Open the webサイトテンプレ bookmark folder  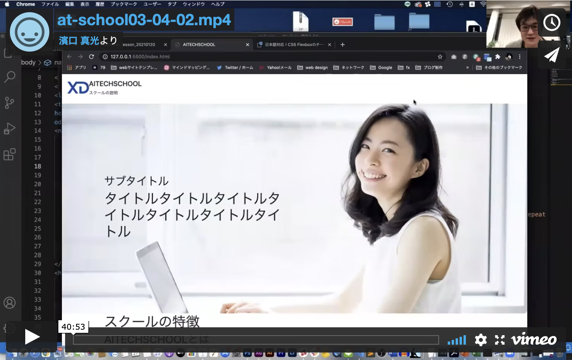[x=134, y=67]
